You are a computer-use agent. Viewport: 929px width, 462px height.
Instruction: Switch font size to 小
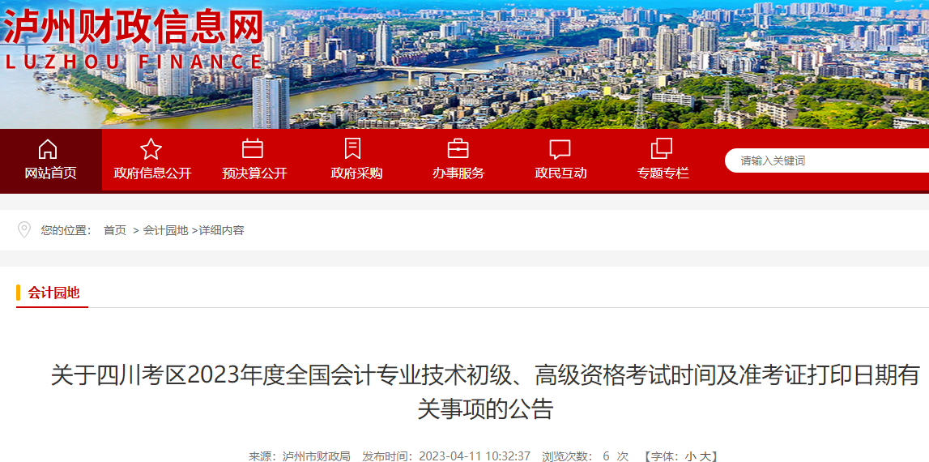[690, 456]
